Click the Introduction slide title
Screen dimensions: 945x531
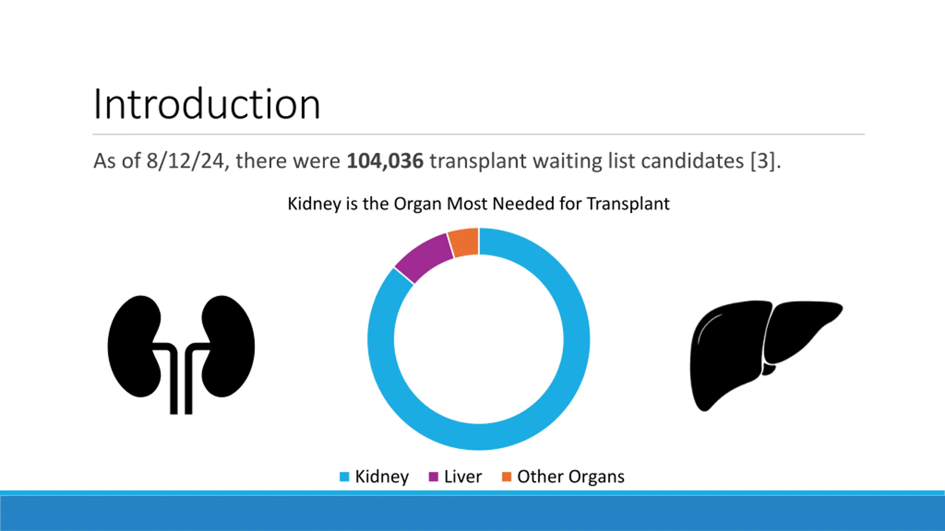[207, 105]
